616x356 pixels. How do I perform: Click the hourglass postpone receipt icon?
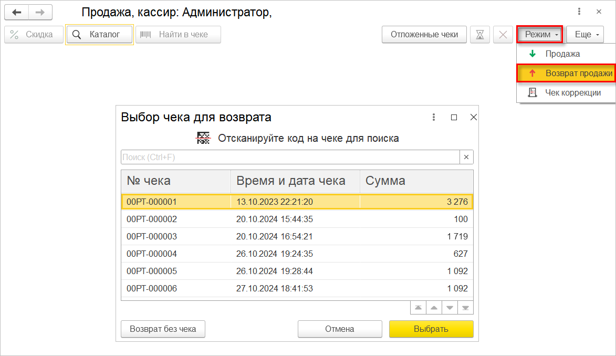click(480, 35)
